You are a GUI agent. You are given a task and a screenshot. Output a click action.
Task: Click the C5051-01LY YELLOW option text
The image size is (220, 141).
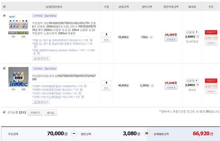tap(56, 97)
